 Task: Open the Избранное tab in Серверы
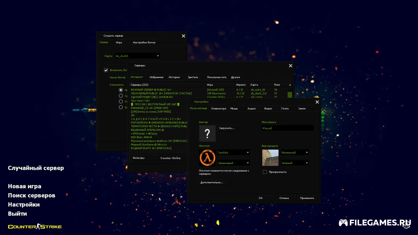coord(156,77)
